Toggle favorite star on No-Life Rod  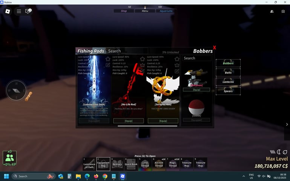[x=142, y=59]
